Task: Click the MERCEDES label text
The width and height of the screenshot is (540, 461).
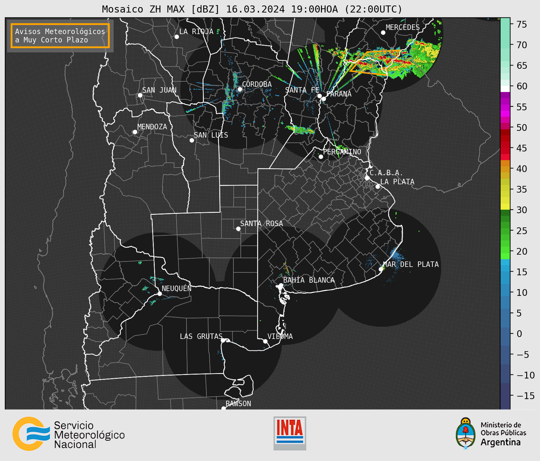Action: tap(402, 28)
